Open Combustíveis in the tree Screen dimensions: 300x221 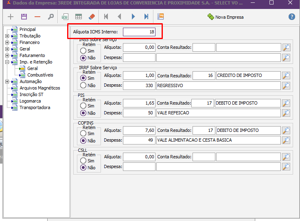[40, 75]
